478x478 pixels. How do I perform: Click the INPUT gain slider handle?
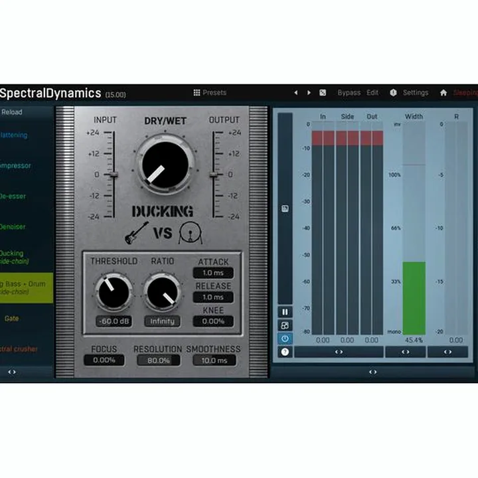tap(114, 175)
